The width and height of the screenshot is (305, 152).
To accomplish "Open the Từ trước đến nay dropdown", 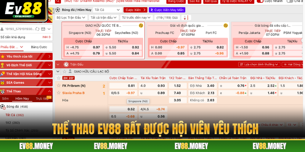I will pos(136,17).
